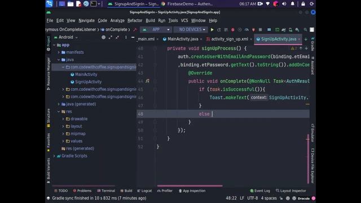Open the web browser icon in top panel
Viewport: 361px width, 203px height.
tap(86, 4)
